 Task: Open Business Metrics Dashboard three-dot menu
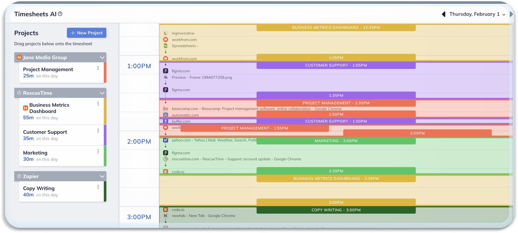click(98, 103)
